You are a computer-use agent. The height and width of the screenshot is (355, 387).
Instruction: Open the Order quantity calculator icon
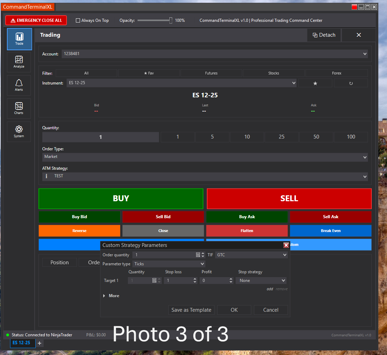coord(198,255)
